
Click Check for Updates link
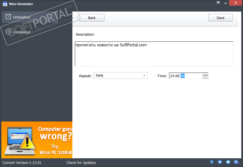tap(81, 163)
